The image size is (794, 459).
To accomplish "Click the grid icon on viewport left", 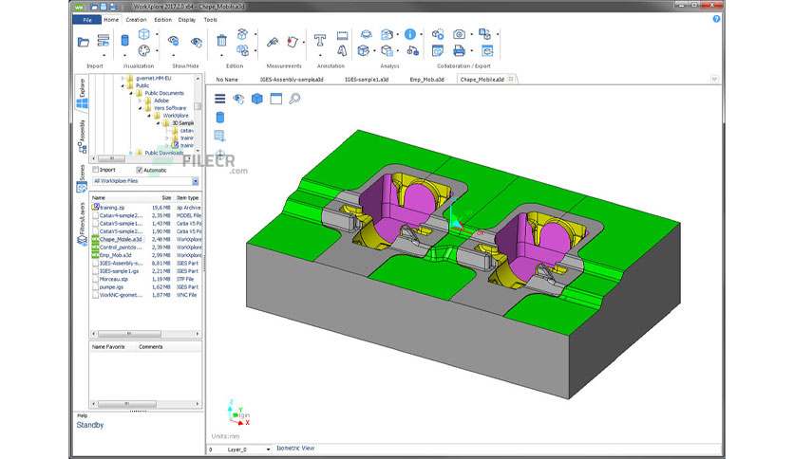I will point(219,136).
